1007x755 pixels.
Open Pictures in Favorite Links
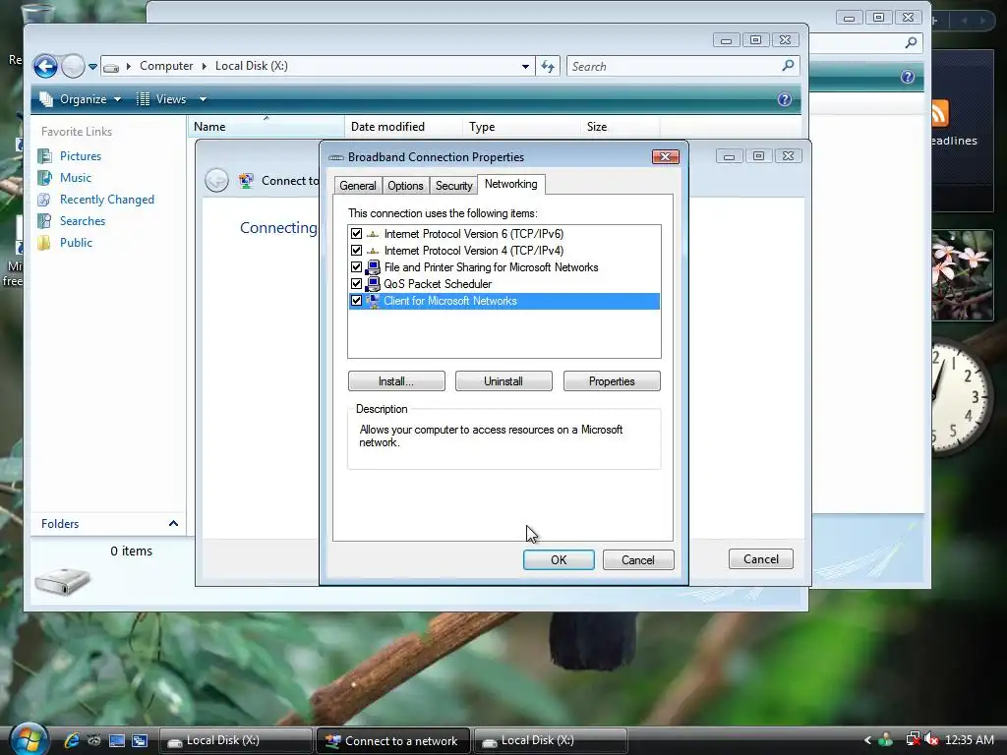(x=81, y=156)
